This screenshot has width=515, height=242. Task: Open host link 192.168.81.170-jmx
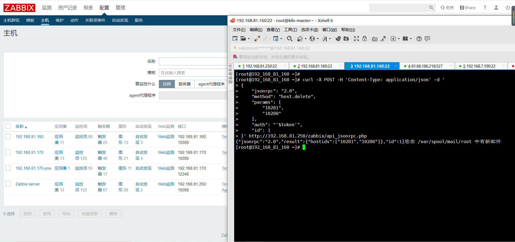point(33,168)
